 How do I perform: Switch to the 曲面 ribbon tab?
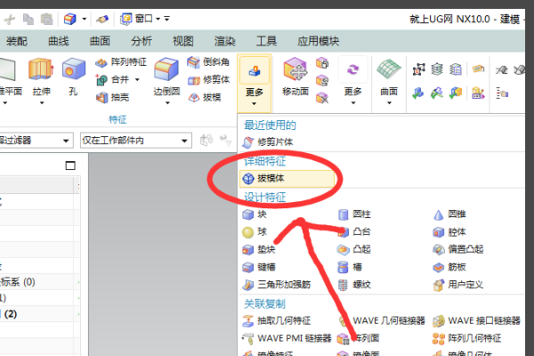coord(100,41)
